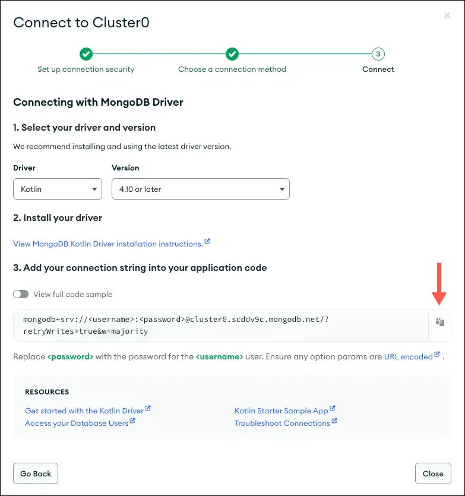Click the green checkmark on Choose a connection method
Image resolution: width=465 pixels, height=496 pixels.
(x=232, y=53)
